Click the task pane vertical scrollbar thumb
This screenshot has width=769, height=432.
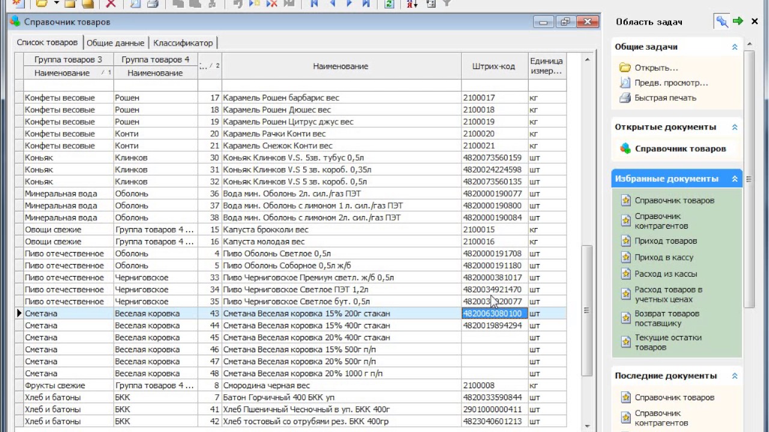tap(750, 180)
